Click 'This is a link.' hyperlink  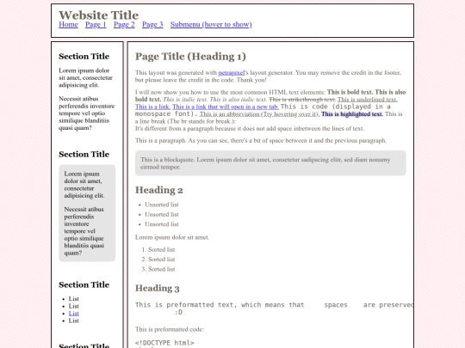tap(152, 107)
